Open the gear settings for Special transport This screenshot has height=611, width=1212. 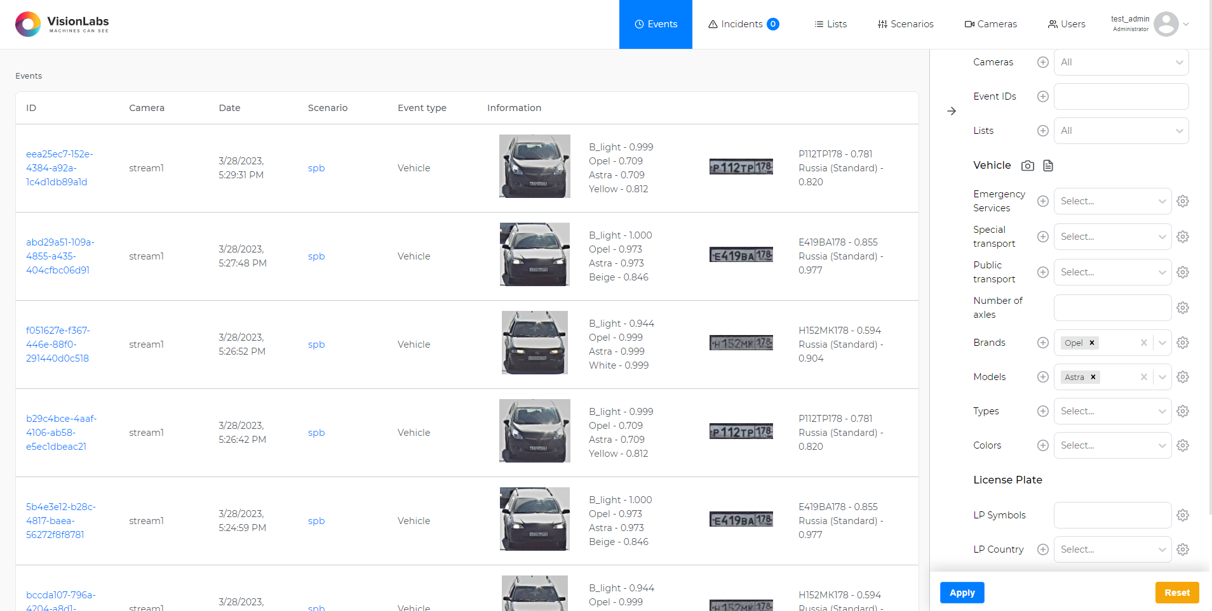[x=1183, y=237]
